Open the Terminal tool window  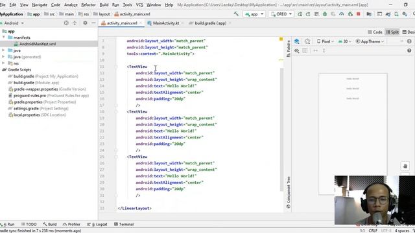point(124,224)
